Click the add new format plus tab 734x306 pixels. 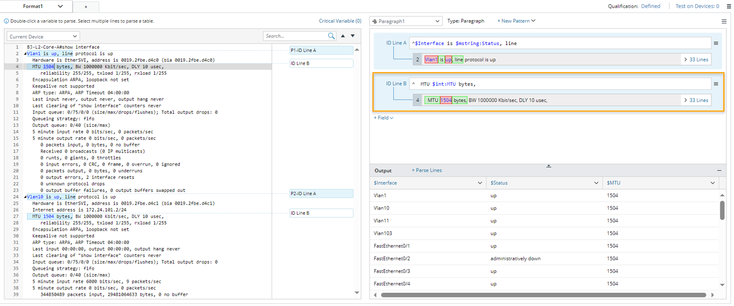coord(86,7)
